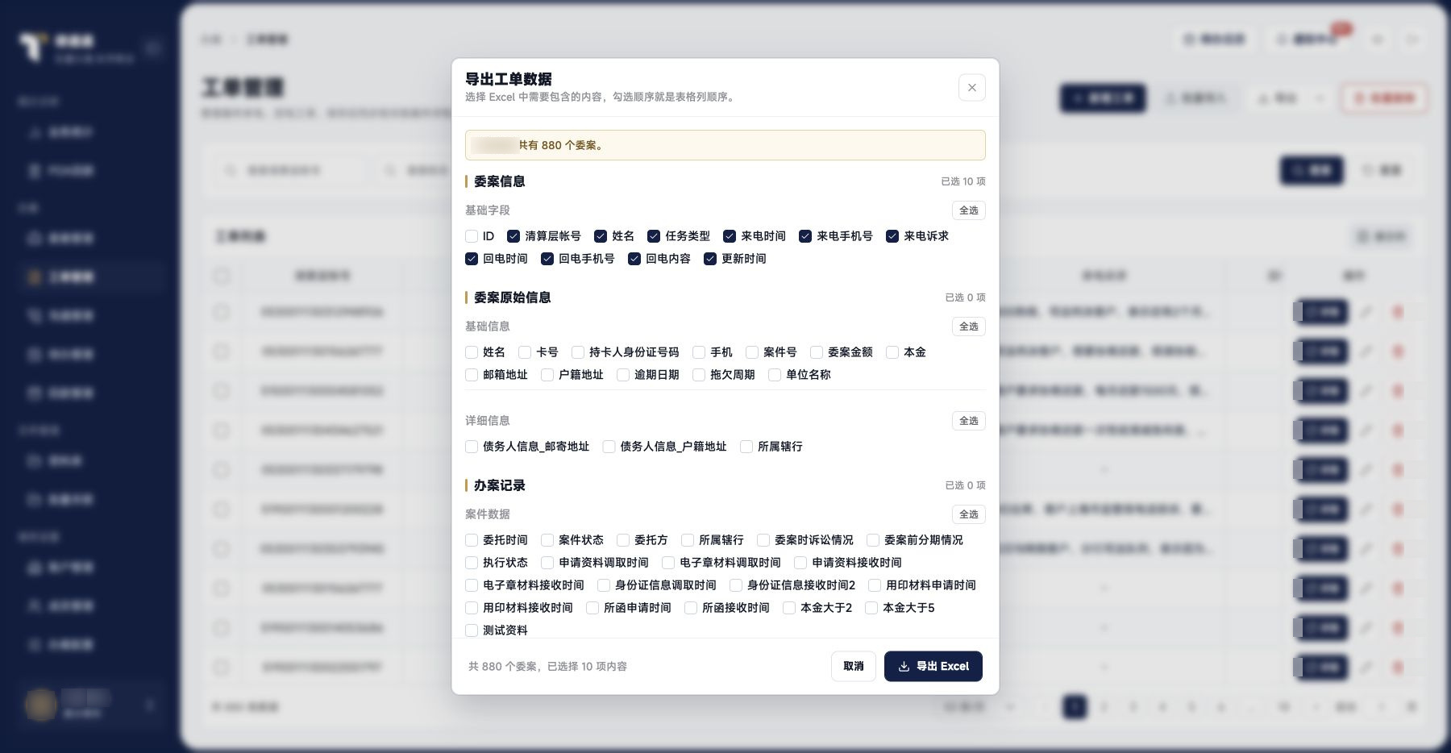Check the 测试资料 checkbox
Image resolution: width=1451 pixels, height=753 pixels.
tap(472, 630)
